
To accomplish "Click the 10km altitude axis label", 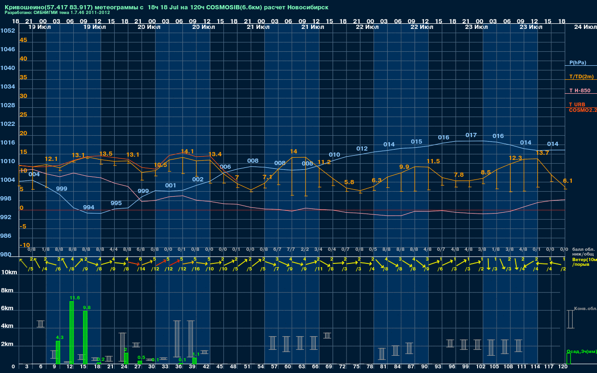I will tap(9, 272).
